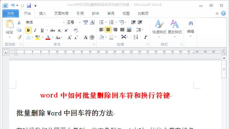Click the character shading A icon
This screenshot has height=129, width=229.
pyautogui.click(x=86, y=38)
